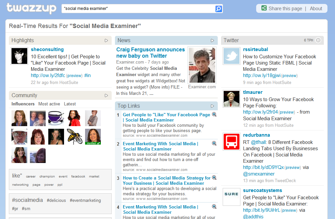Pause the live Twitter feed
The image size is (335, 219).
318,40
